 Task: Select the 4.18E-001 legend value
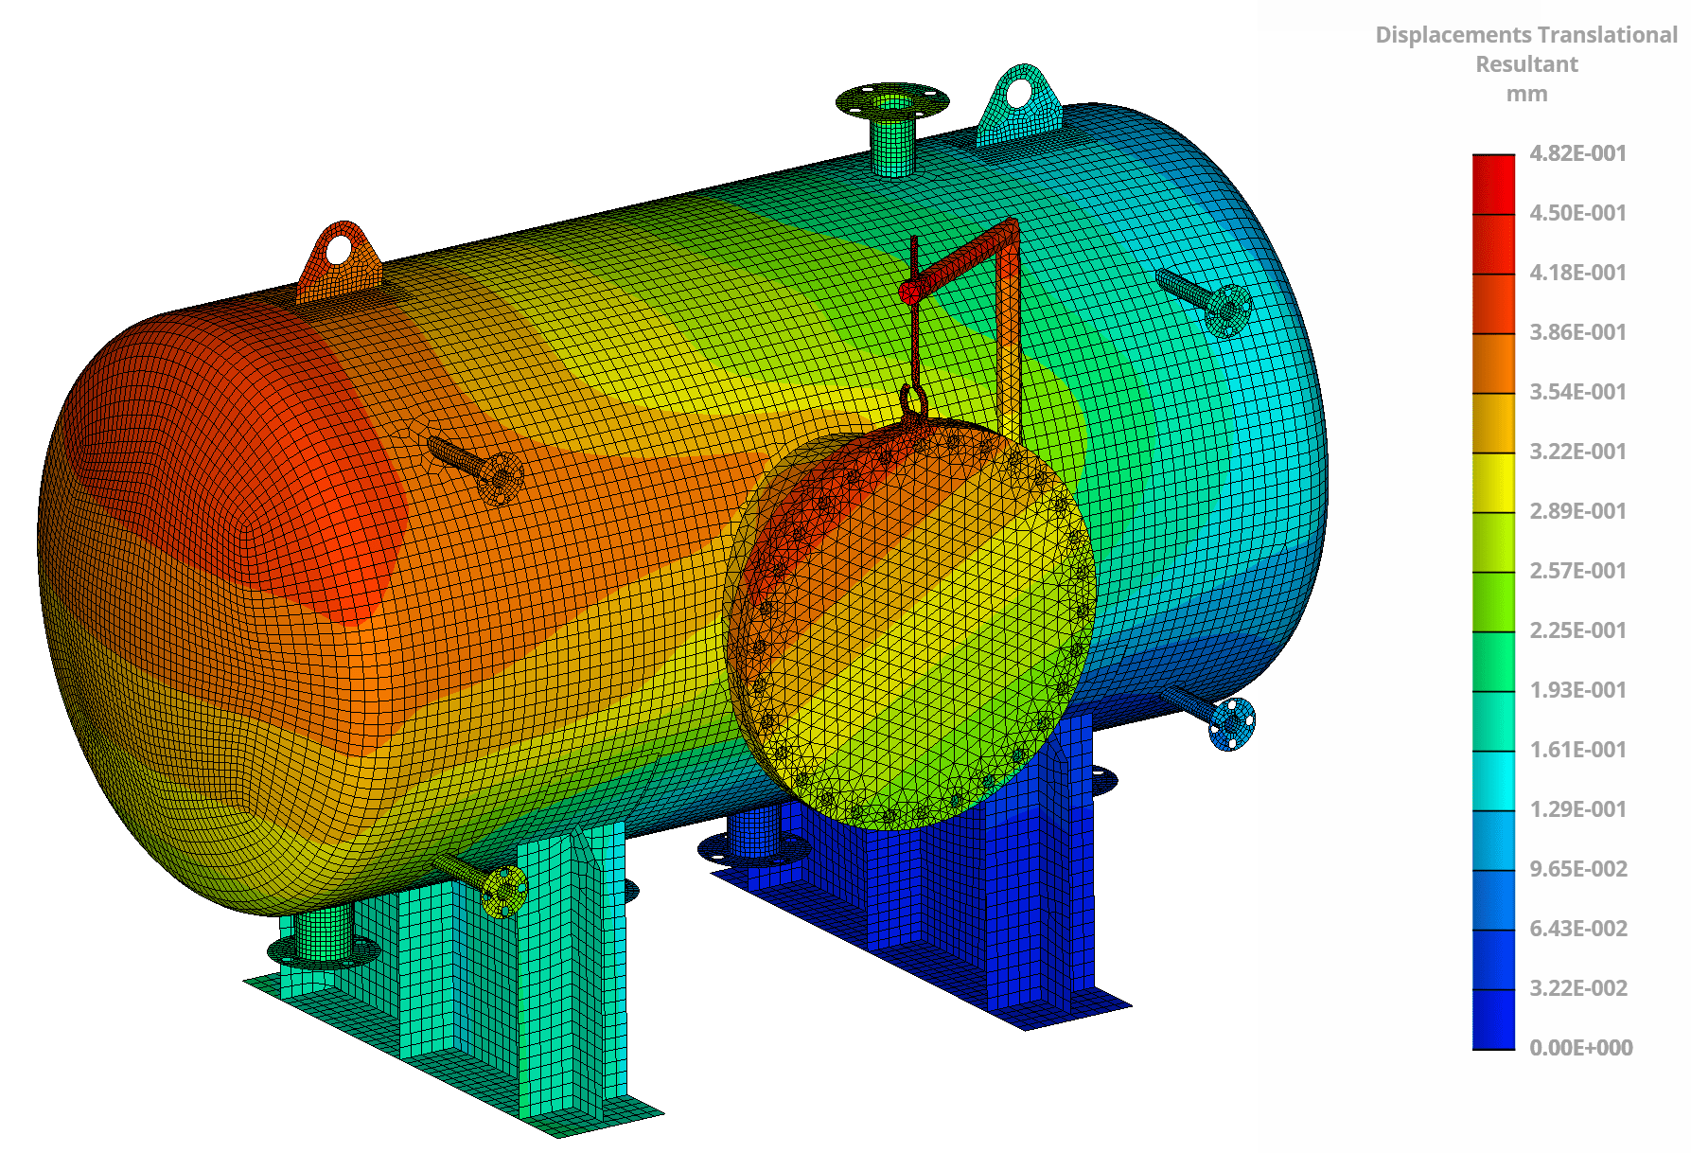(x=1577, y=273)
